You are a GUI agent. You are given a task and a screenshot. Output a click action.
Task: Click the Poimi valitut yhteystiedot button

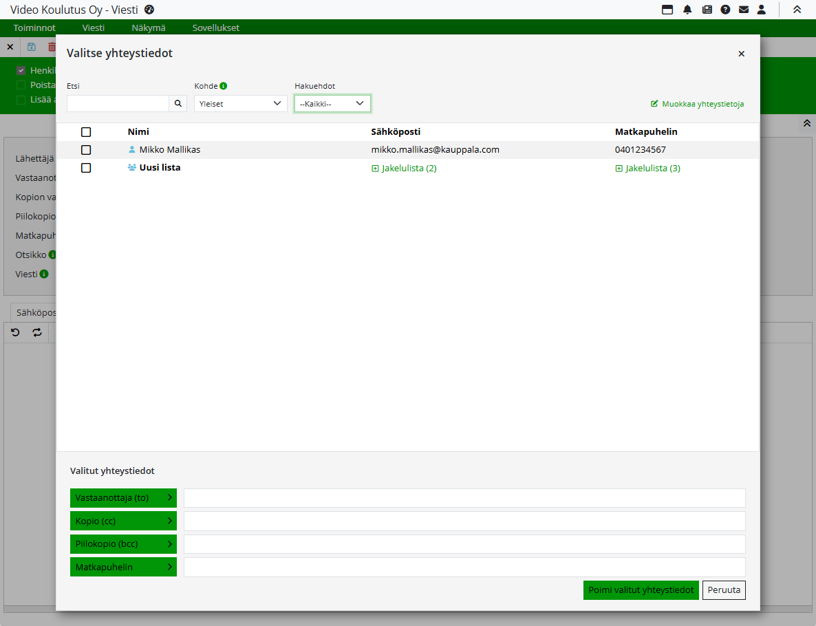[x=641, y=590]
